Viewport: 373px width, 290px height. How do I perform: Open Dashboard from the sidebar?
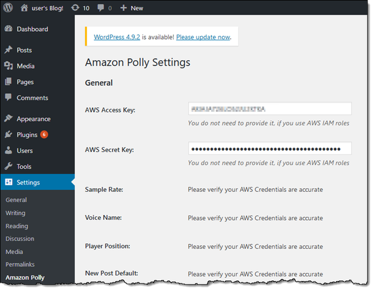[x=32, y=29]
